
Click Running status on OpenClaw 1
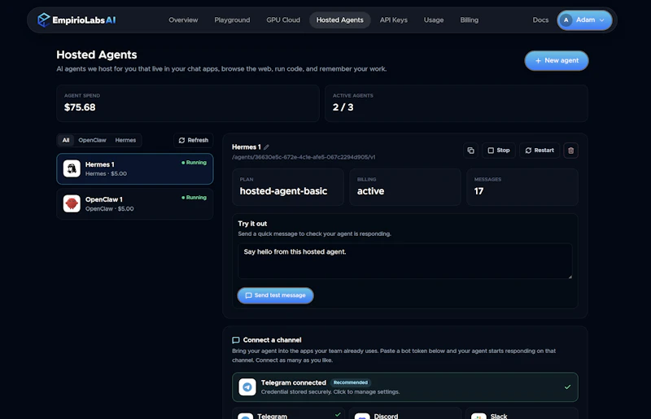[x=194, y=197]
